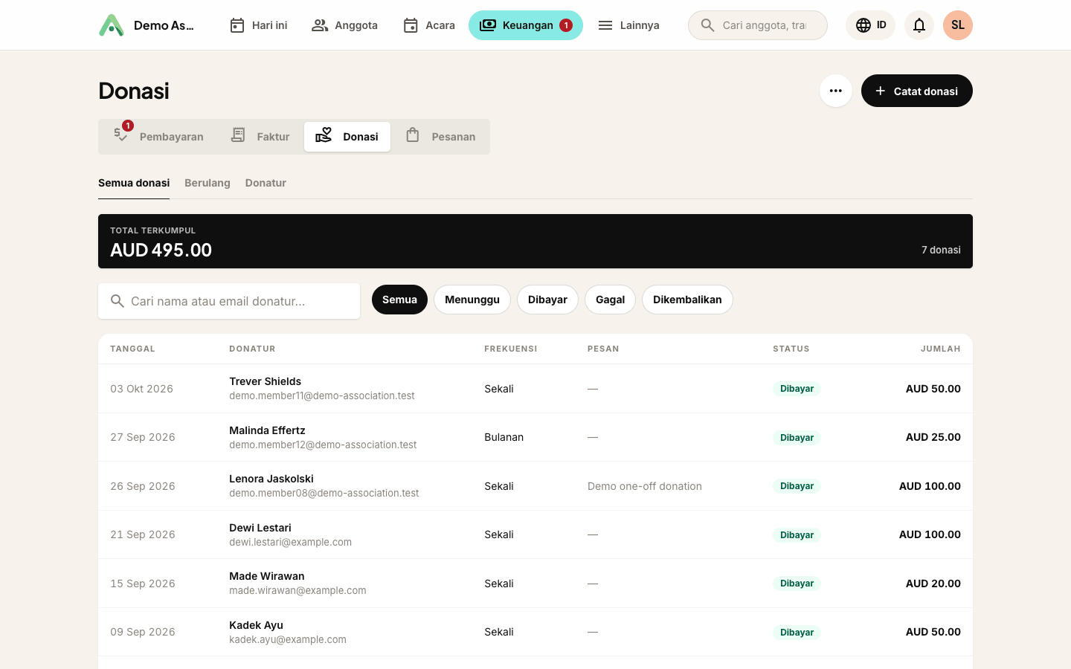
Task: Click the Donasi hand-heart icon
Action: 324,135
